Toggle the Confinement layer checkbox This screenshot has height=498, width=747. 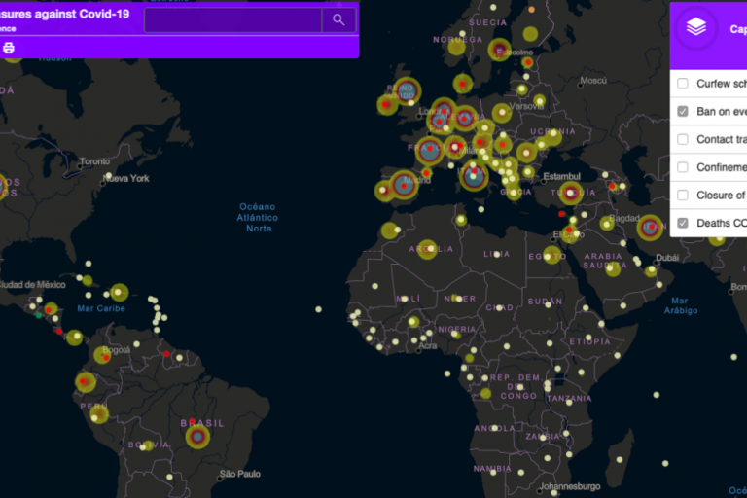click(x=683, y=167)
